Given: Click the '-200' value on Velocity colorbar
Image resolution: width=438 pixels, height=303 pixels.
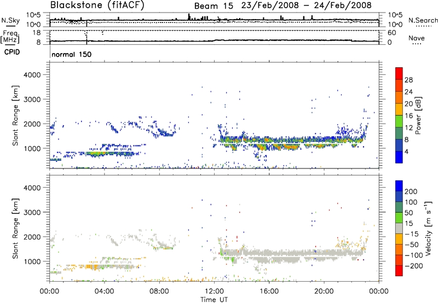Looking at the screenshot, I should (x=413, y=266).
